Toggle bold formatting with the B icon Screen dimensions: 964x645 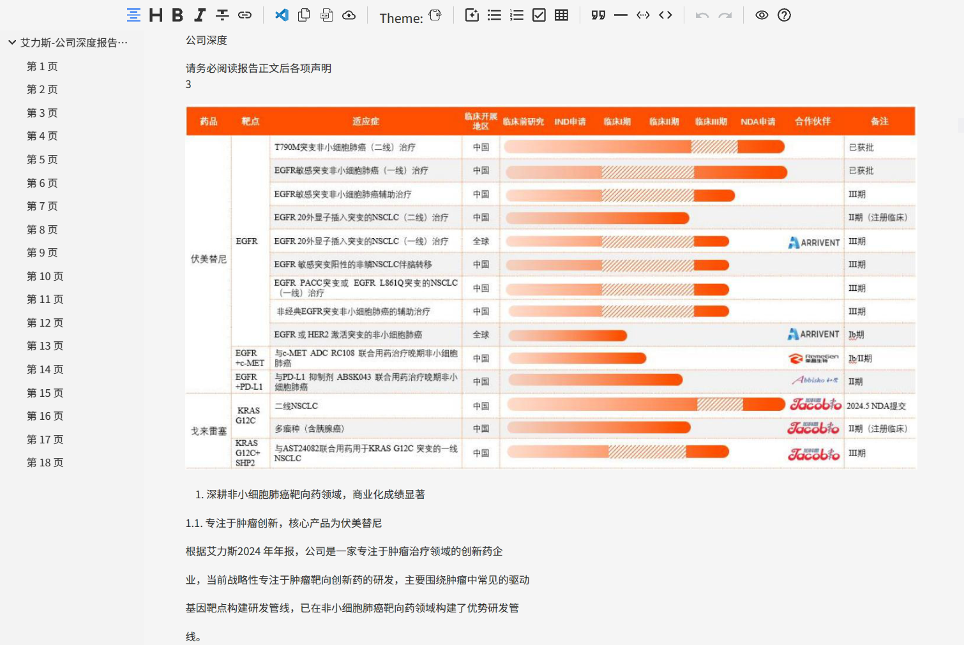(177, 15)
